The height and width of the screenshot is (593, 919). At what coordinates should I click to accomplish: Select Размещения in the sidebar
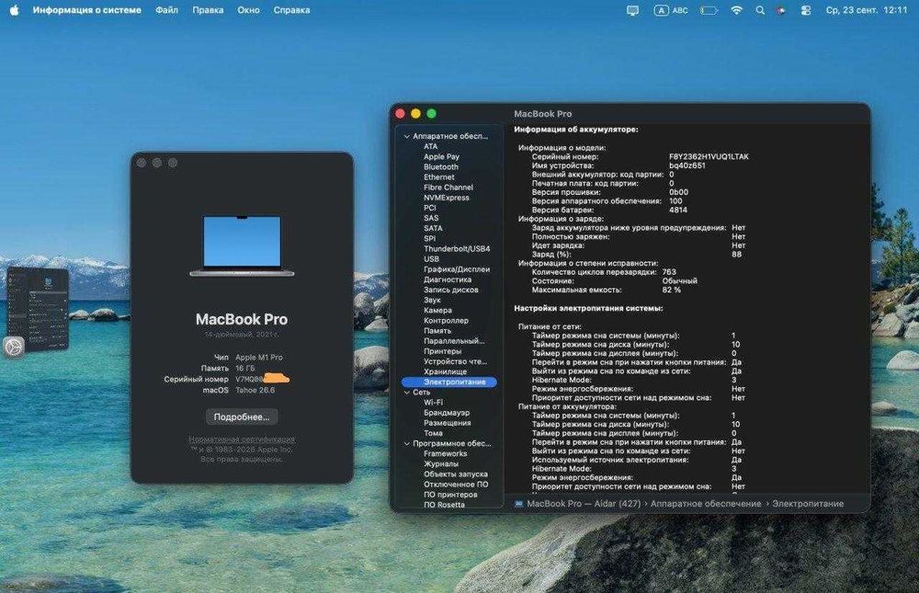448,423
